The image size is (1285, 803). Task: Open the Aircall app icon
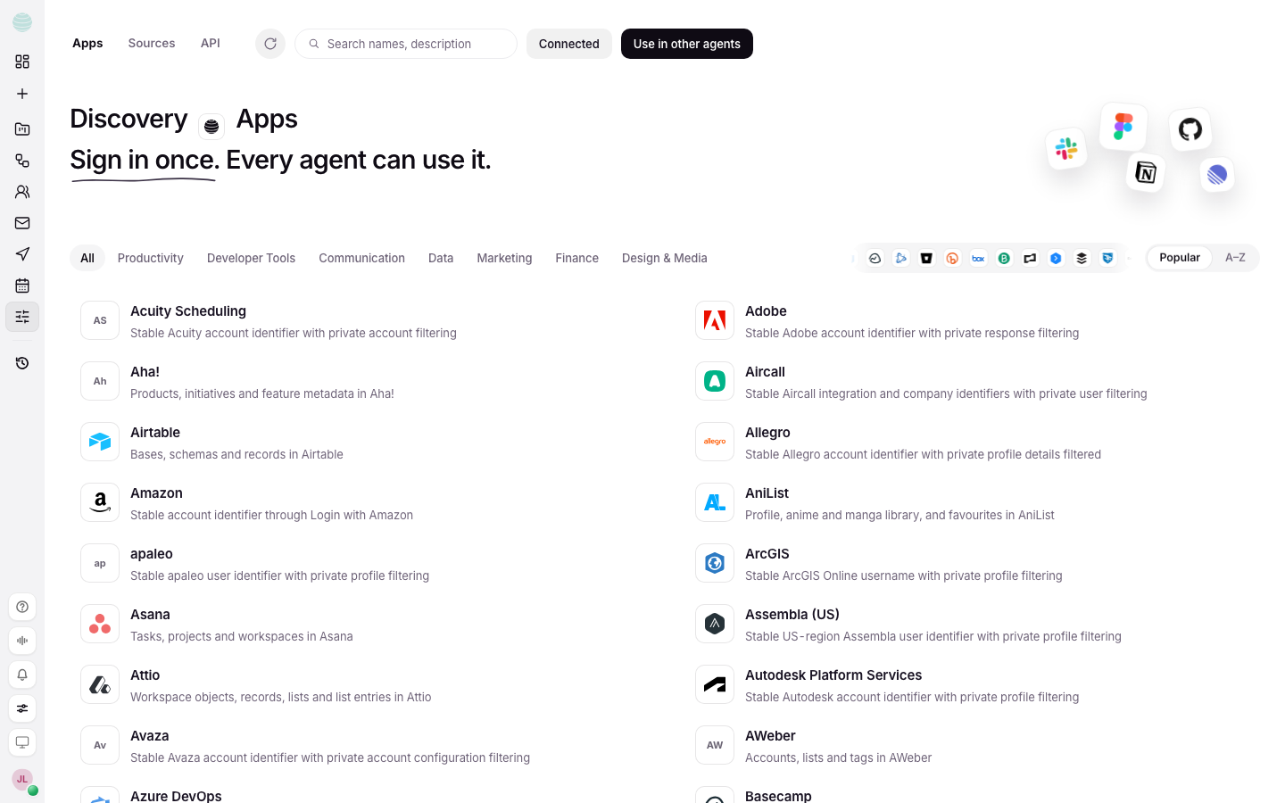(715, 381)
